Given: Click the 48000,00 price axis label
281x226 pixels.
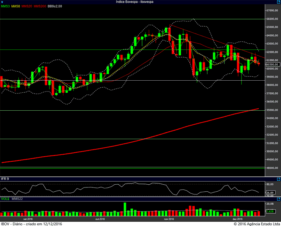Looking at the screenshot, I should pyautogui.click(x=272, y=168).
